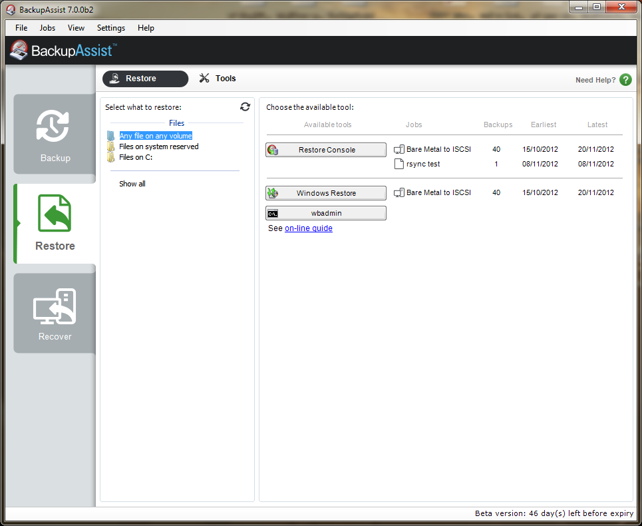Select Any file on any volume

(156, 136)
